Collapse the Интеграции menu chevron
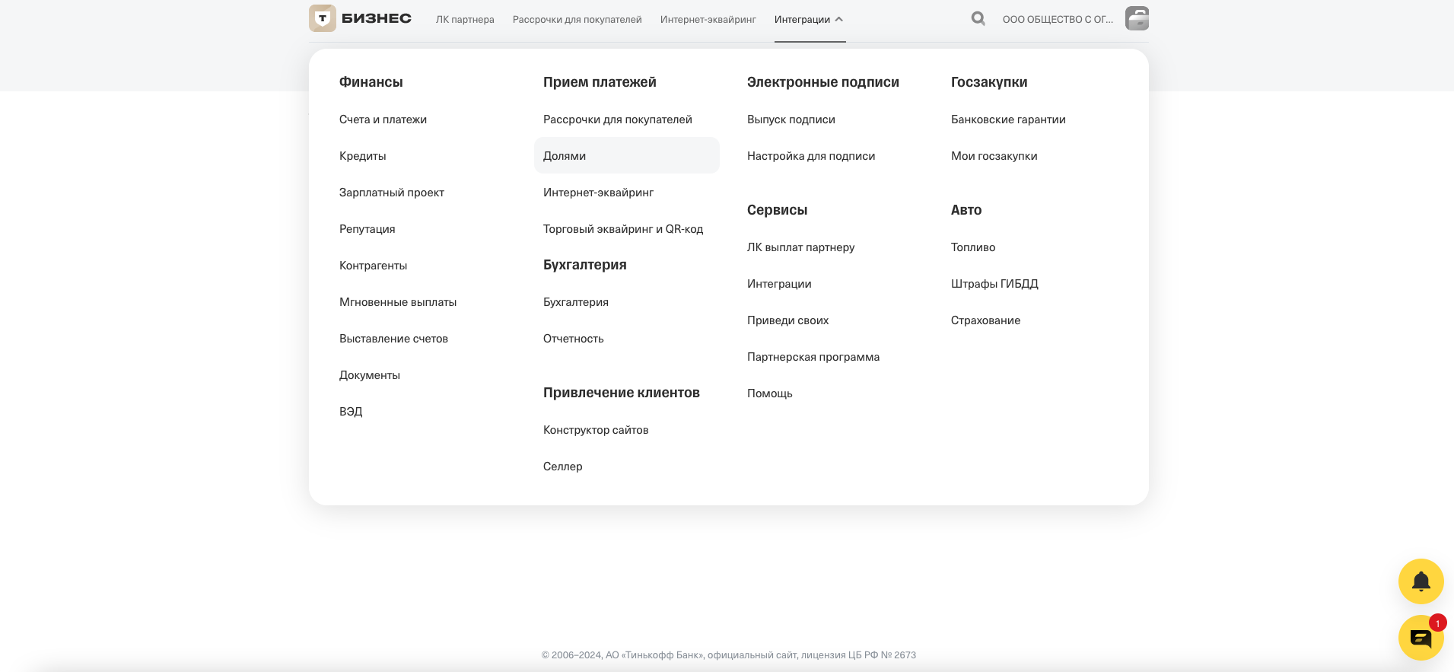 [x=838, y=19]
